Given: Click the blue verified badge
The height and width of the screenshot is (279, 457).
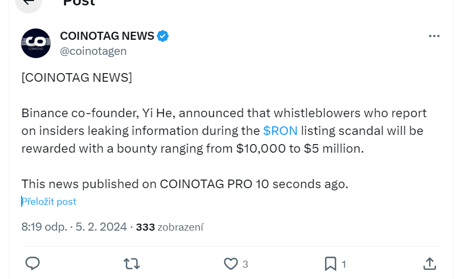Looking at the screenshot, I should tap(163, 36).
